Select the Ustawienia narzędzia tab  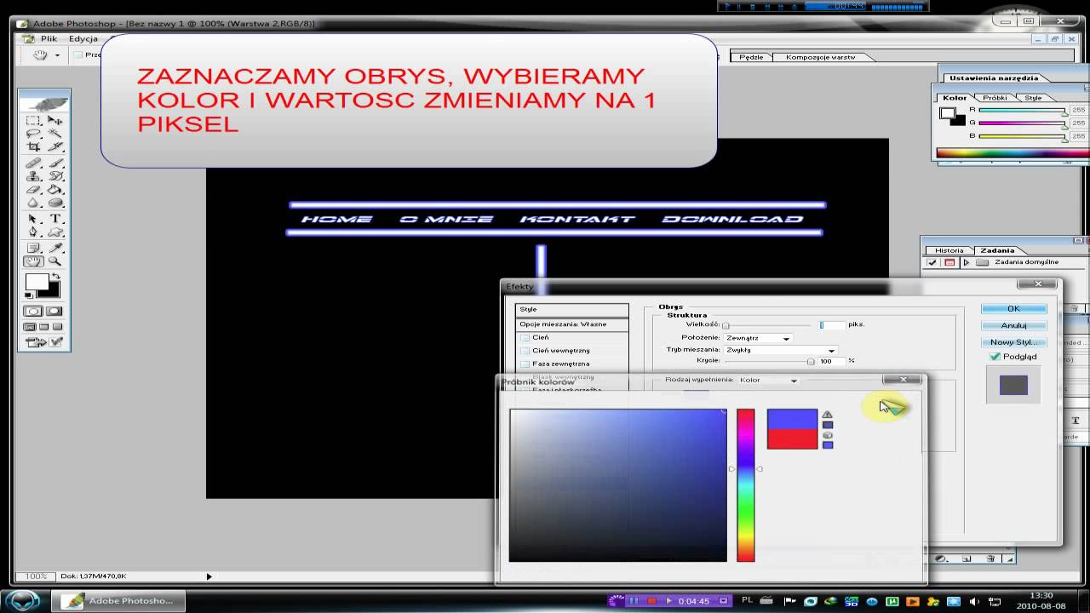click(x=994, y=78)
